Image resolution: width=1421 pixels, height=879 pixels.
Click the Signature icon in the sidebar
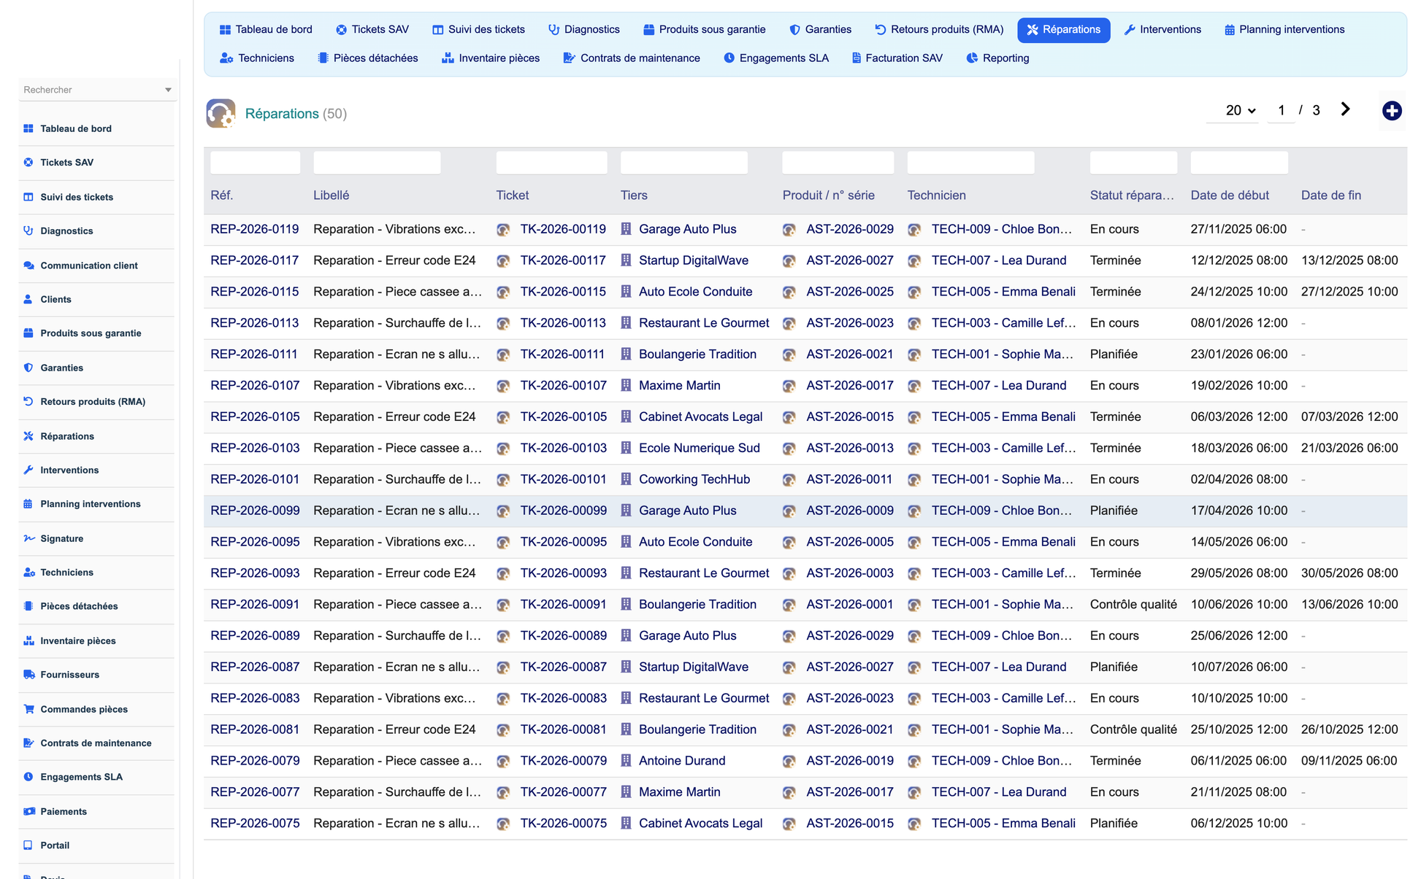click(x=28, y=538)
